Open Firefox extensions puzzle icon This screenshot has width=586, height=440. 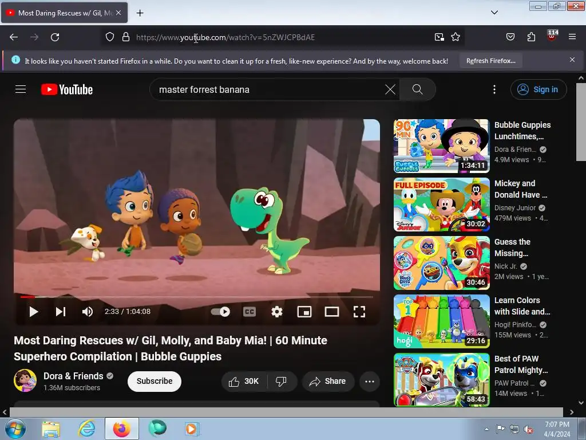pyautogui.click(x=531, y=37)
